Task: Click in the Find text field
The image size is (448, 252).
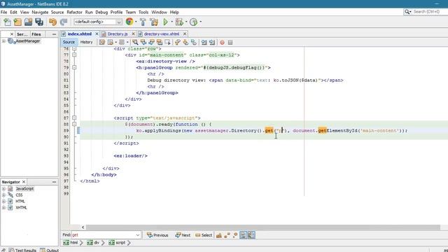Action: point(103,235)
